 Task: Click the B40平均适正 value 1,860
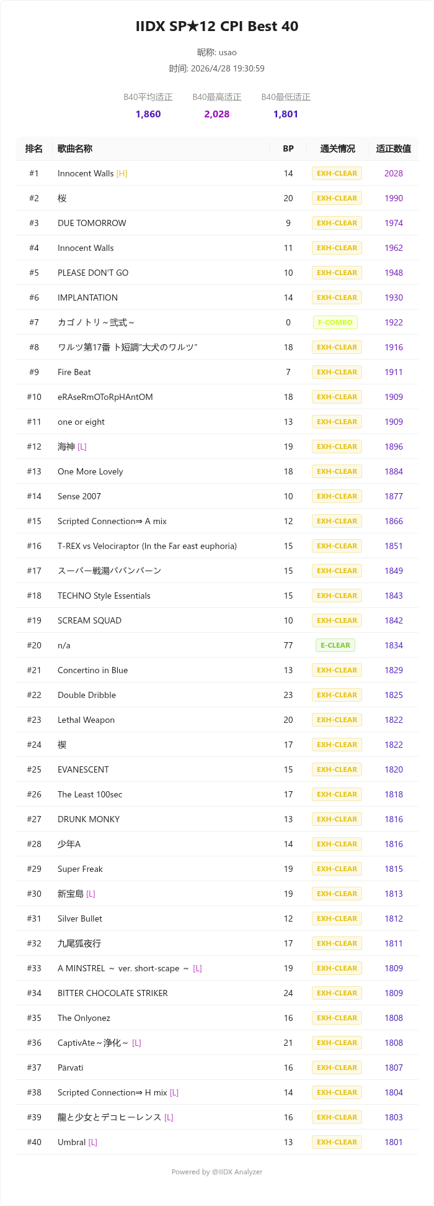coord(148,114)
